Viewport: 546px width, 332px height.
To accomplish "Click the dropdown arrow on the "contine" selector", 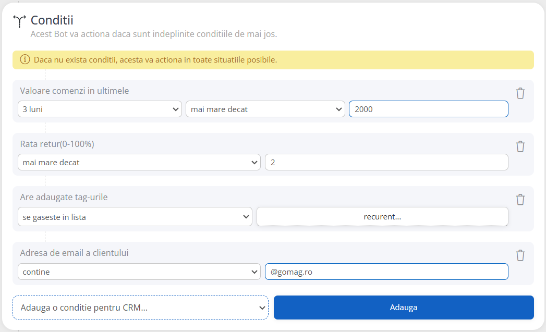I will (255, 272).
